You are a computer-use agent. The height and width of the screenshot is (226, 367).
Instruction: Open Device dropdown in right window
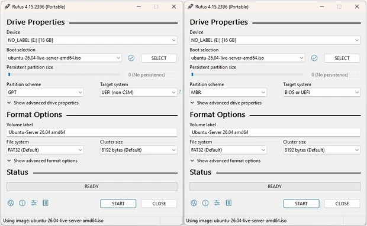click(275, 40)
